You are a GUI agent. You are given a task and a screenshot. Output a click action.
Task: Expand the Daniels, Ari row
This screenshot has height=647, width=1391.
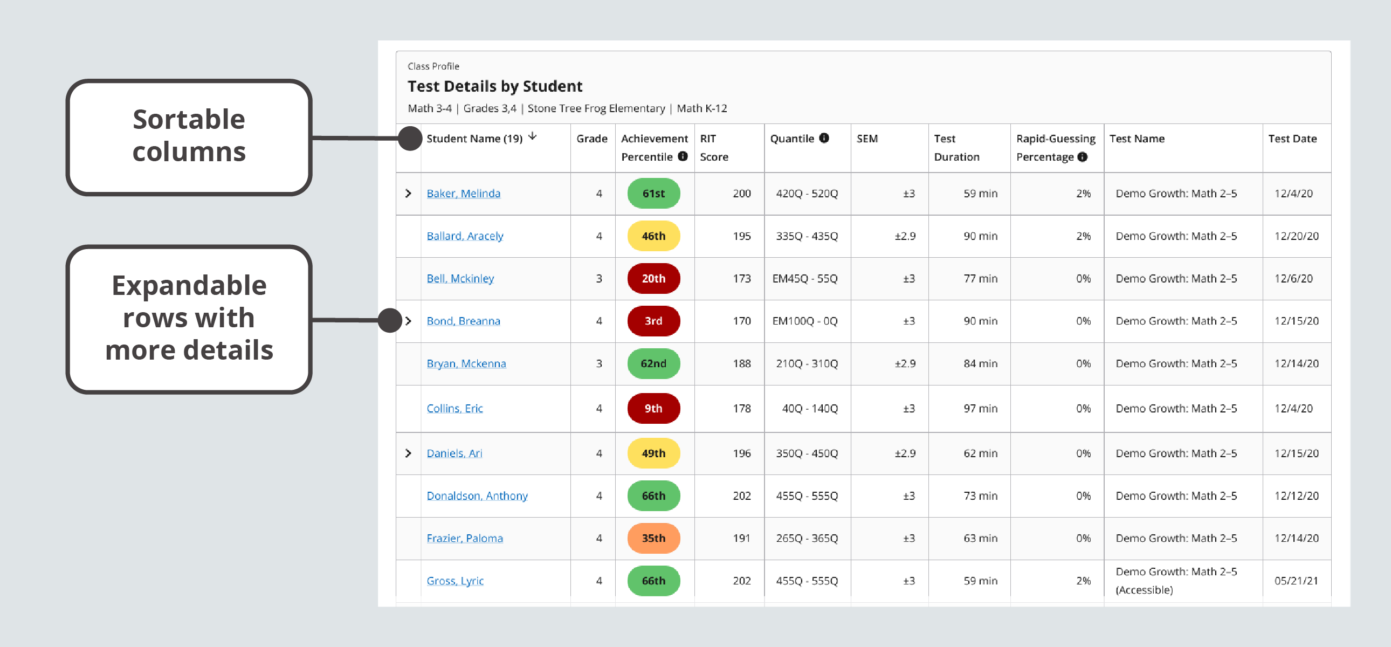tap(409, 453)
